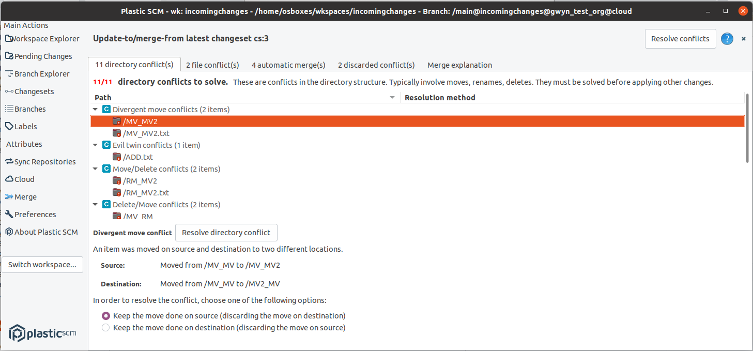
Task: Select keep the move done on source
Action: point(105,315)
